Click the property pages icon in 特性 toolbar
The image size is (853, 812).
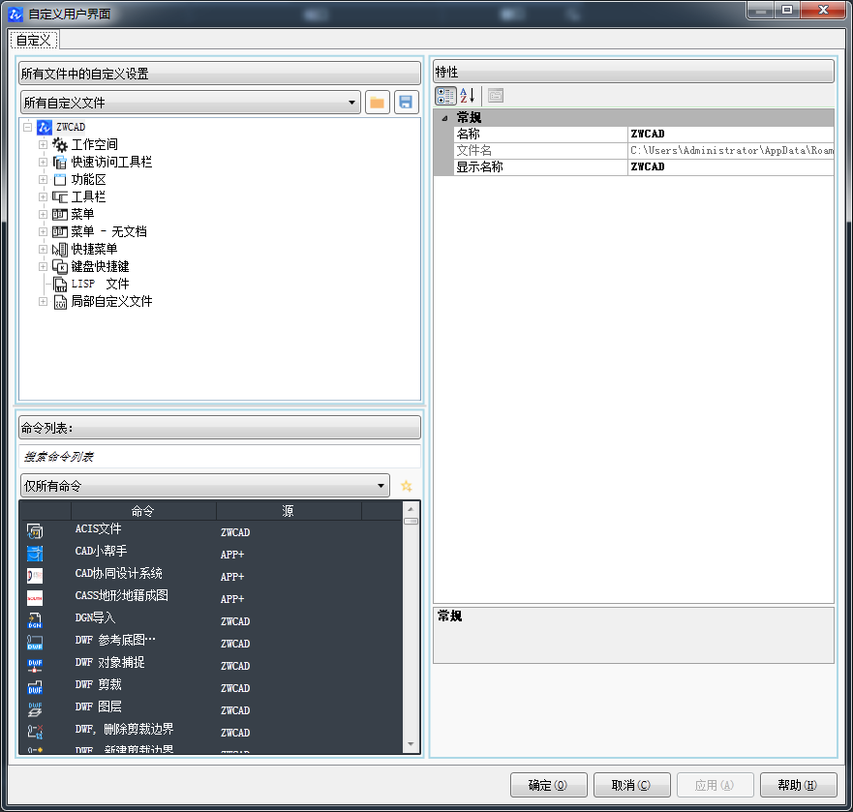[x=495, y=95]
